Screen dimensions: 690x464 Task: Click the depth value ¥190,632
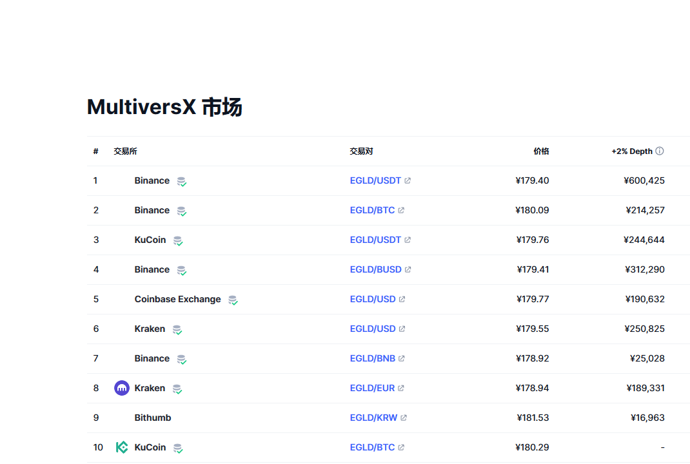[645, 299]
